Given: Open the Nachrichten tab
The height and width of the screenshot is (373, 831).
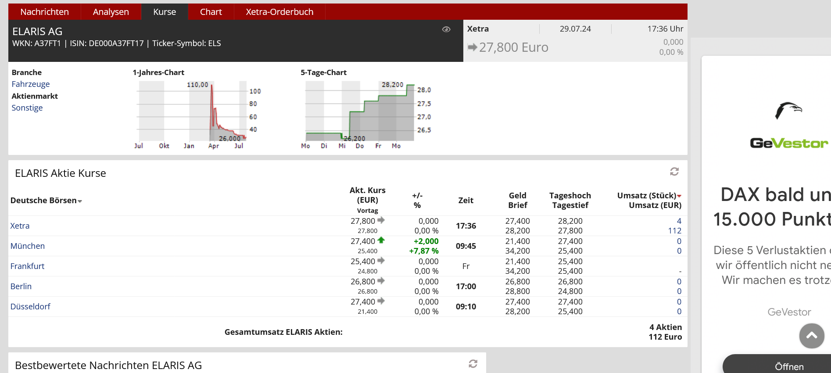Looking at the screenshot, I should 44,12.
